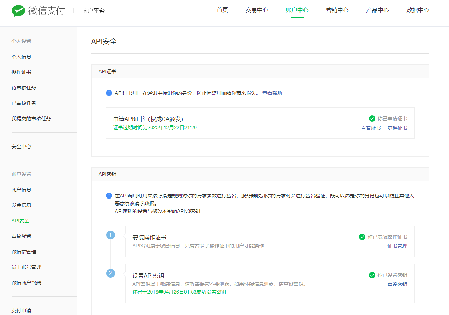Click the 设置API密钥 step title
The image size is (449, 315).
(x=148, y=276)
